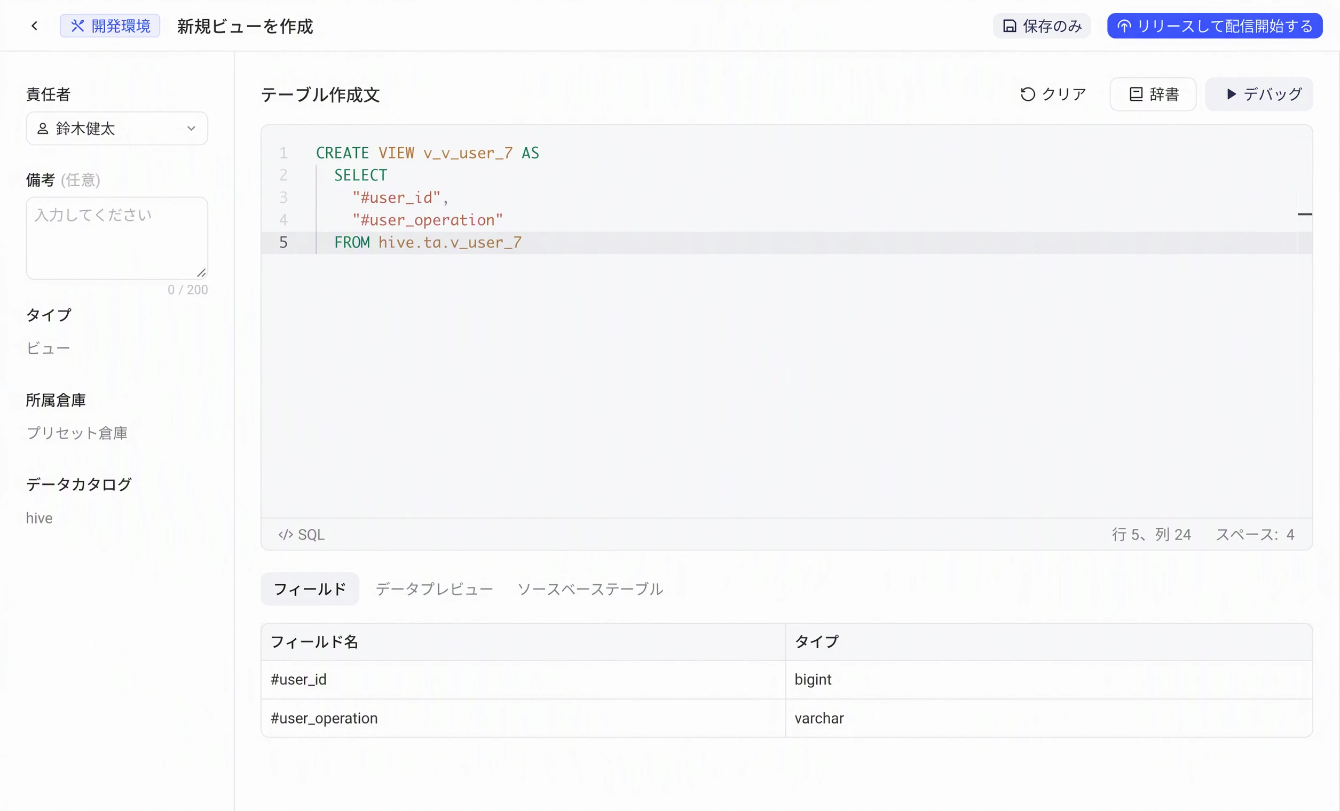This screenshot has width=1340, height=811.
Task: Click the 新規ビューを作成 page title
Action: coord(245,26)
